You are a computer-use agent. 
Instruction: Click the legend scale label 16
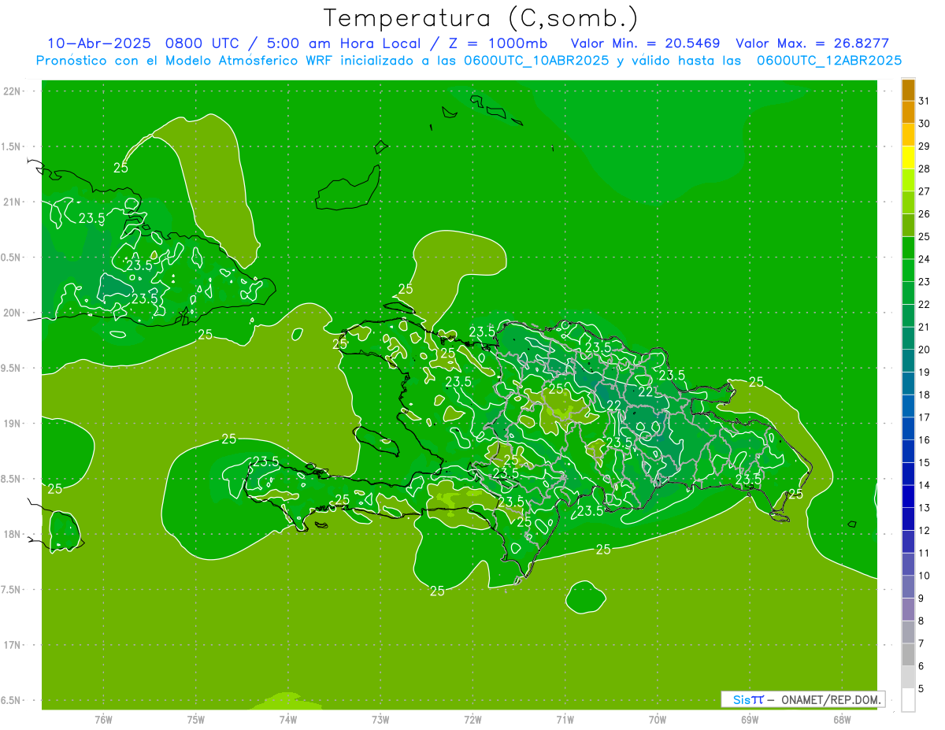924,440
